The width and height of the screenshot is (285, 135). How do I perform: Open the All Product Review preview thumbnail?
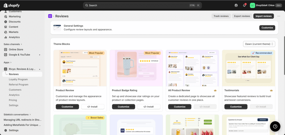coord(193,68)
